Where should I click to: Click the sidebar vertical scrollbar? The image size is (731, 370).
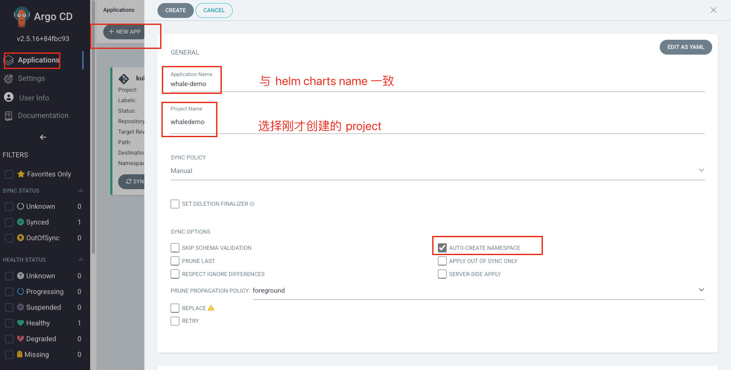click(x=93, y=127)
